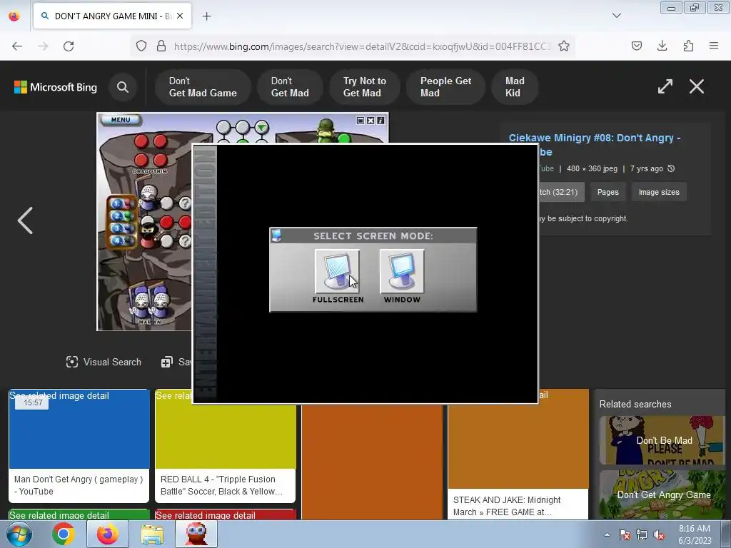Open the Pages button
Image resolution: width=731 pixels, height=548 pixels.
(608, 192)
